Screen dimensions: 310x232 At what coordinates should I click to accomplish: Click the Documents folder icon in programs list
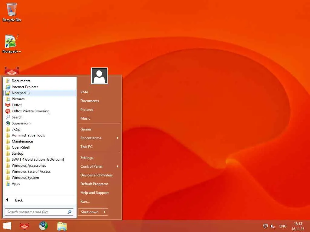[x=8, y=81]
